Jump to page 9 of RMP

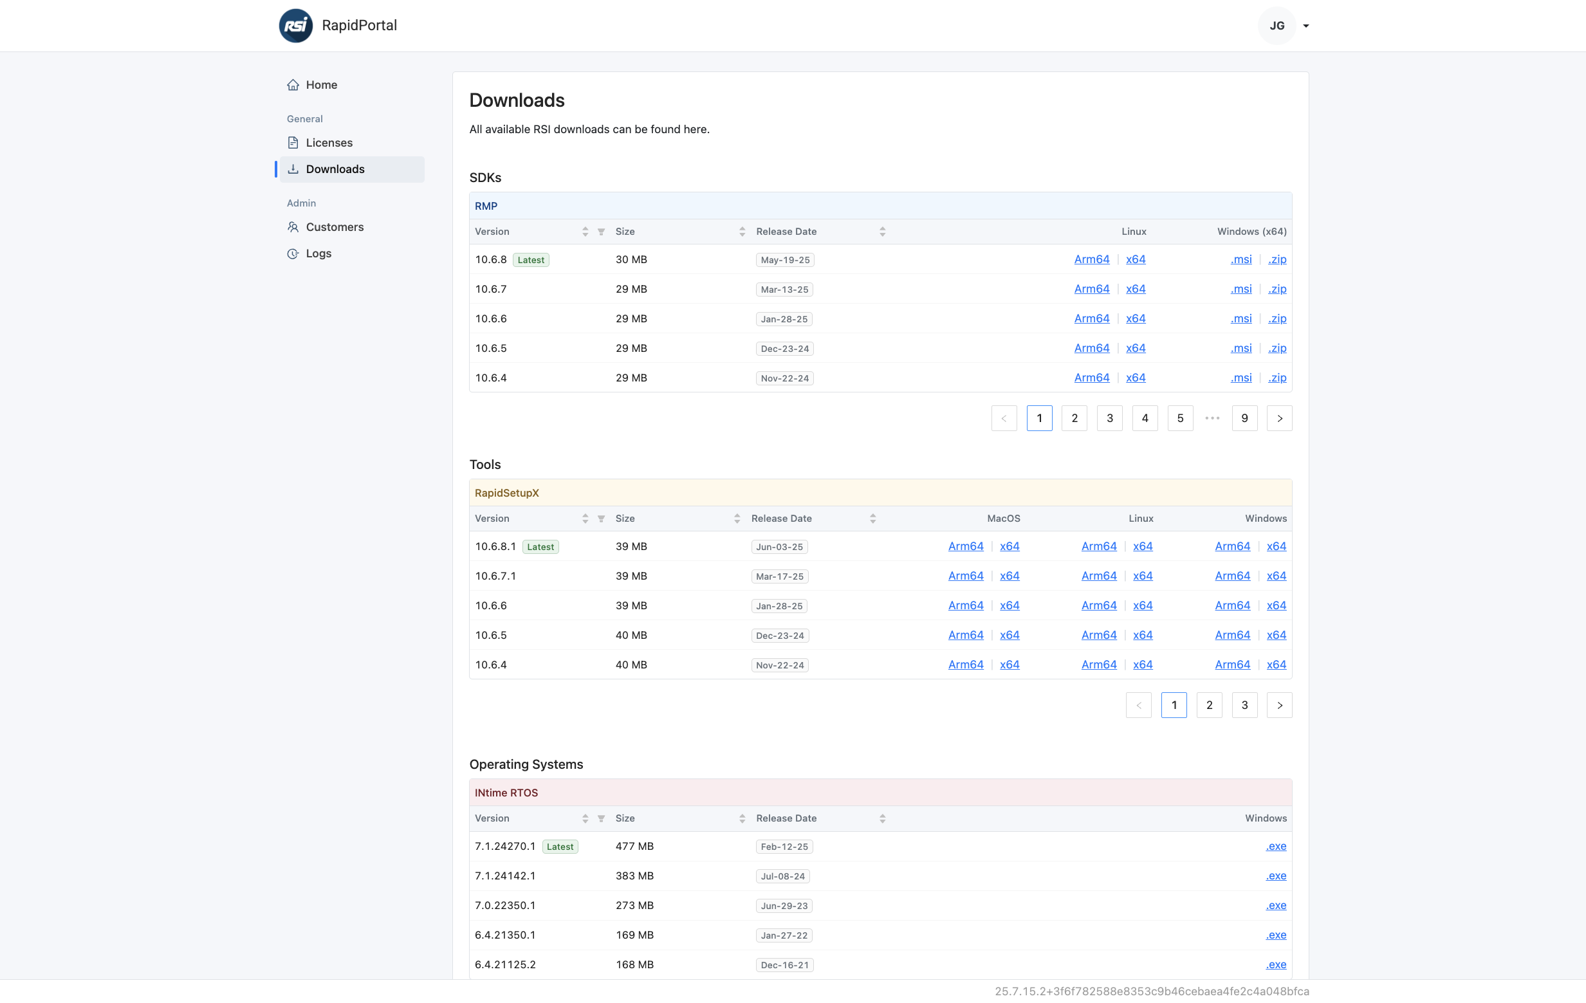(x=1244, y=418)
